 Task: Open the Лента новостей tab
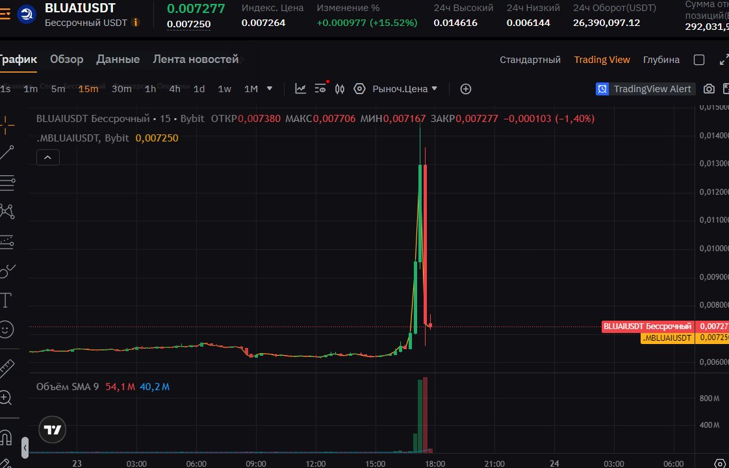pyautogui.click(x=196, y=59)
